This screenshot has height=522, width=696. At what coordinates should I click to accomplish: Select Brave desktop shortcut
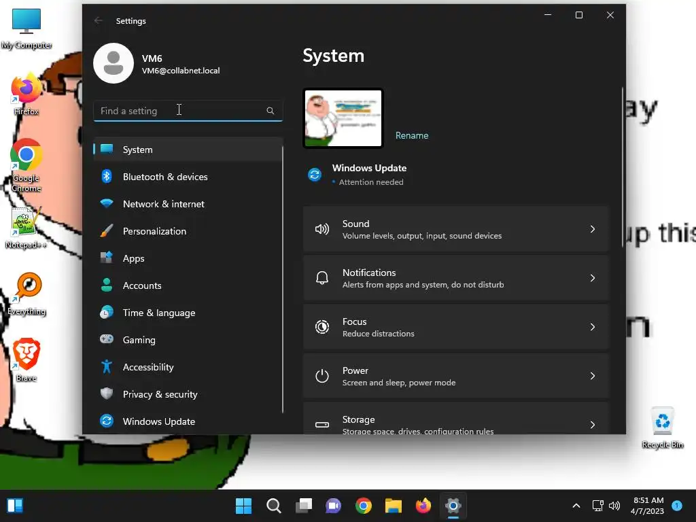(x=27, y=360)
